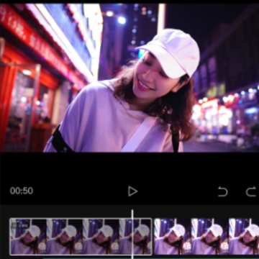Click the 00:50 timecode
The height and width of the screenshot is (259, 259).
[x=22, y=191]
